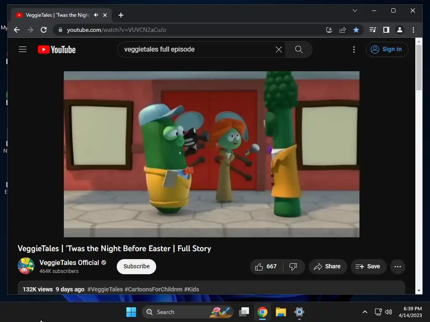This screenshot has height=322, width=430.
Task: Toggle Chrome side panel
Action: [386, 30]
